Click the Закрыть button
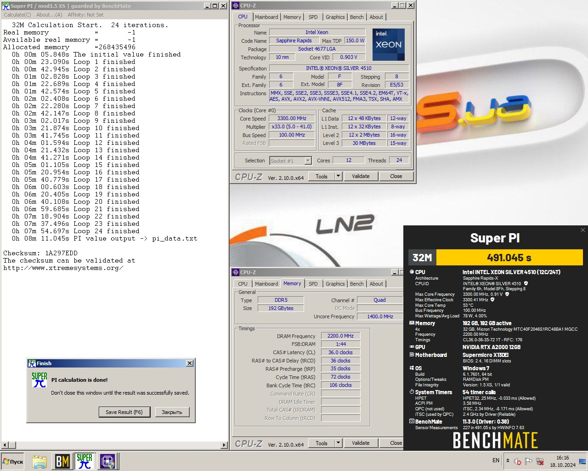This screenshot has width=588, height=471. coord(172,412)
